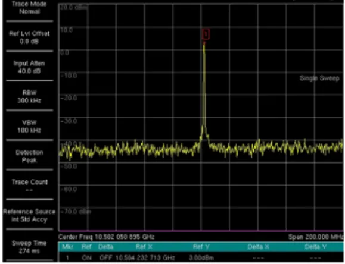
Task: Click the 20.0 dBm top scale label
Action: click(74, 8)
